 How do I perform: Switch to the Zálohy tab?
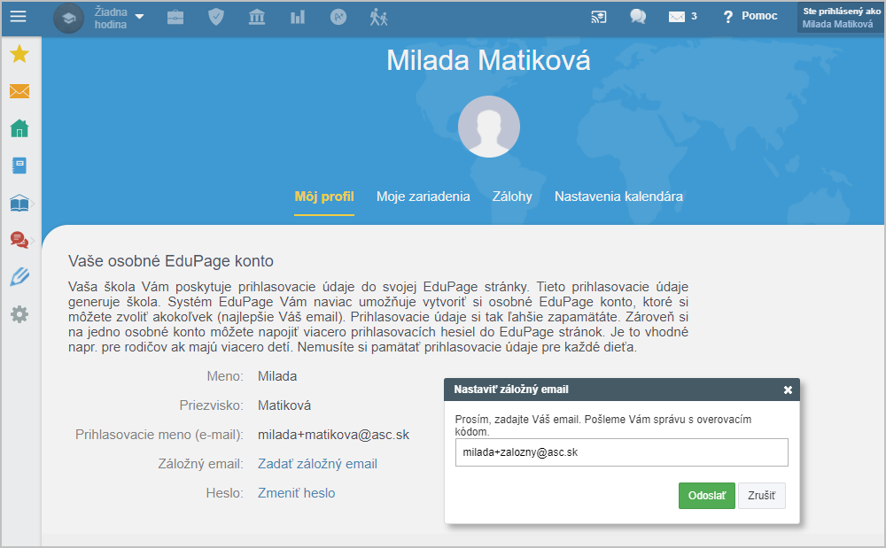point(512,197)
